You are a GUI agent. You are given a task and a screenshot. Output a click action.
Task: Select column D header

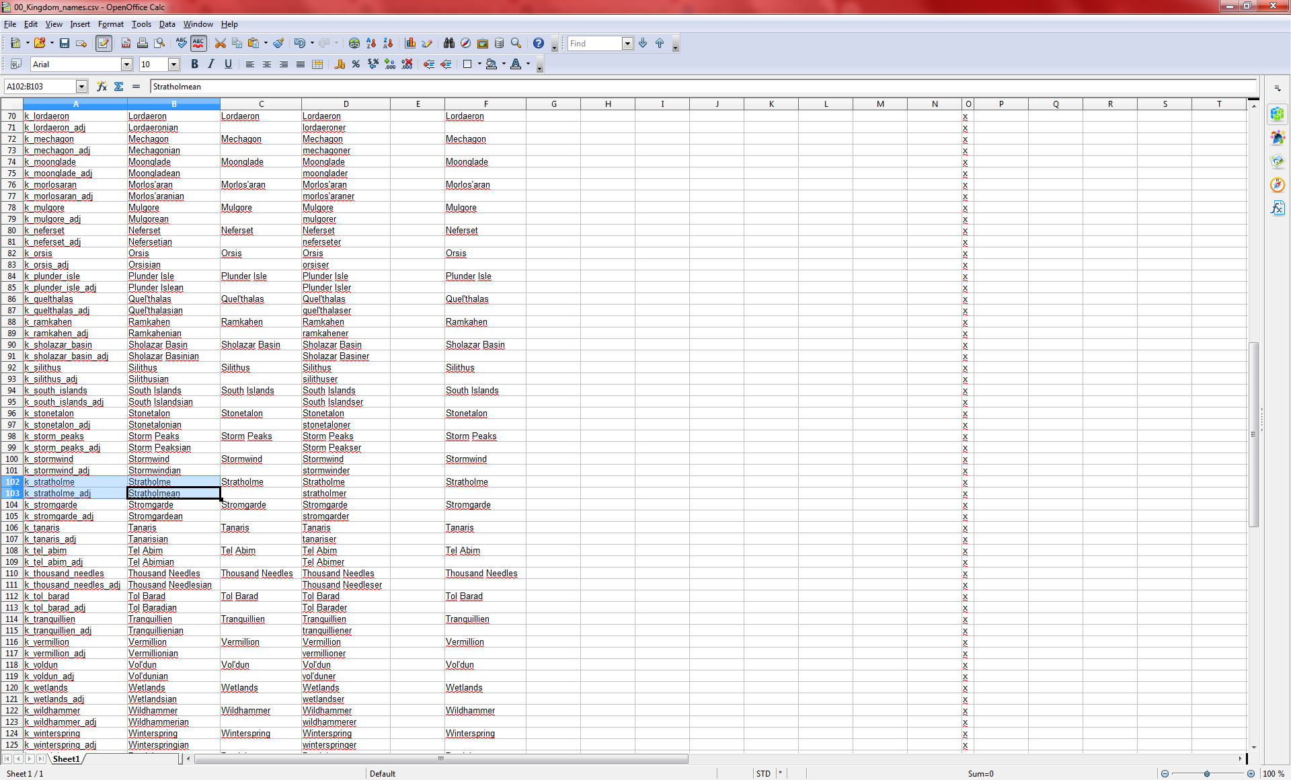pyautogui.click(x=346, y=104)
